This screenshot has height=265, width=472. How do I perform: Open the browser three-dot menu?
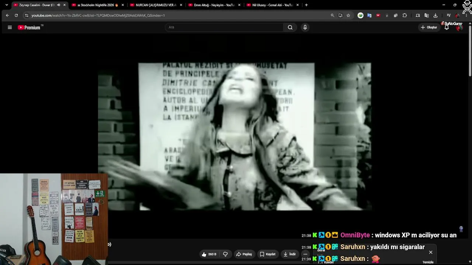(x=466, y=15)
